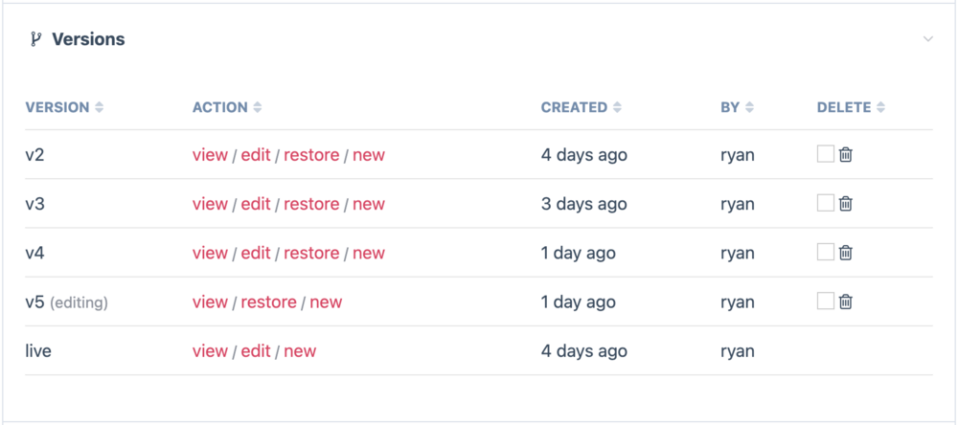Check the delete checkbox for v3
Screen dimensions: 958x425
825,203
